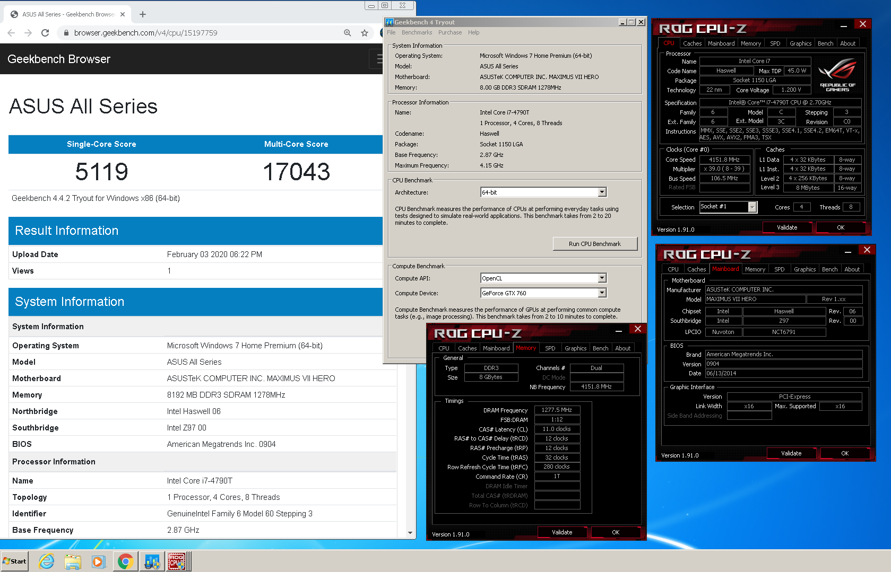Switch to Mainboard tab in top CPU-Z window
The image size is (891, 572).
[721, 43]
